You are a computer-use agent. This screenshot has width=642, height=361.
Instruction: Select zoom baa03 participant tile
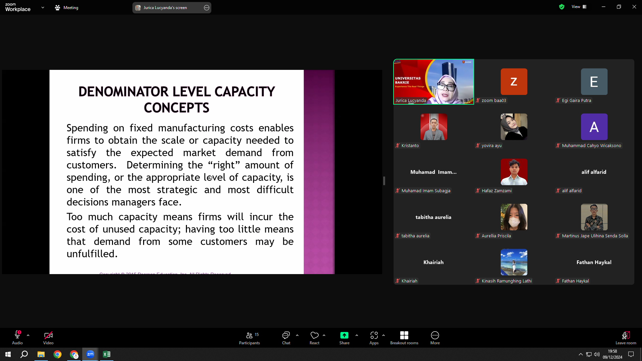pos(514,82)
